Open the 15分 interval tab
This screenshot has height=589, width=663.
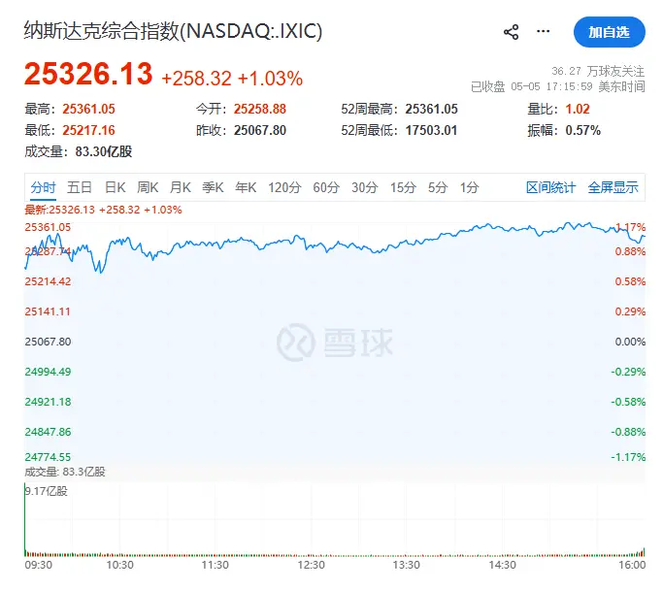pyautogui.click(x=403, y=187)
